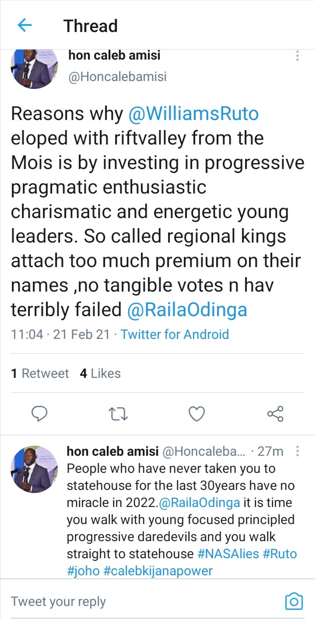Open the #joho hashtag

(x=83, y=571)
